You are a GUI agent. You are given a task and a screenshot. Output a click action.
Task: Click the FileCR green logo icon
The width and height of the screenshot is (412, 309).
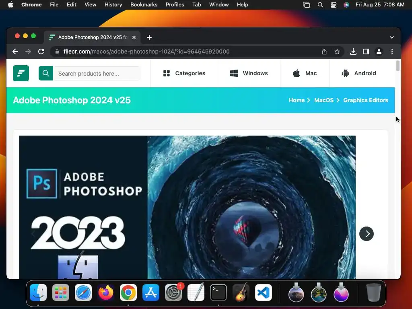(x=21, y=73)
